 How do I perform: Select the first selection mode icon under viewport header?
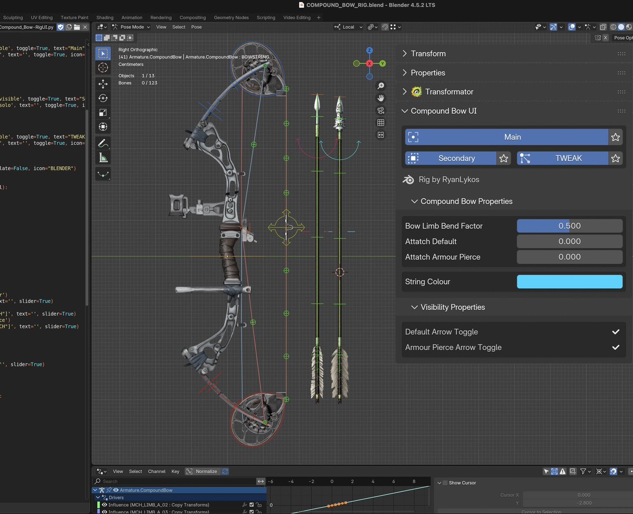click(99, 37)
